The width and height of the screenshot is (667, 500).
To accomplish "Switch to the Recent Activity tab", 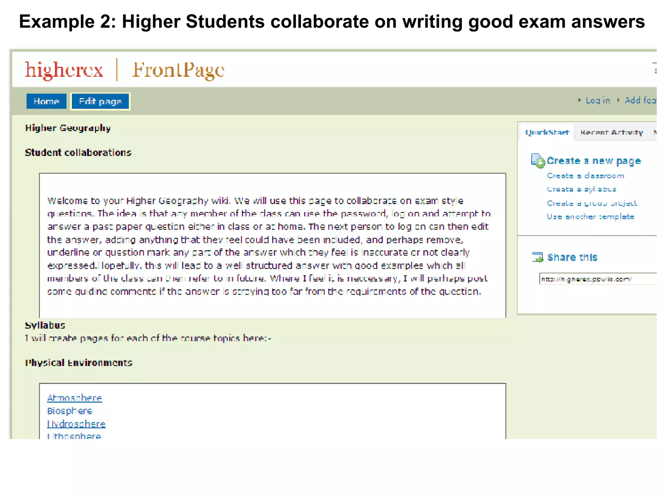I will tap(612, 132).
